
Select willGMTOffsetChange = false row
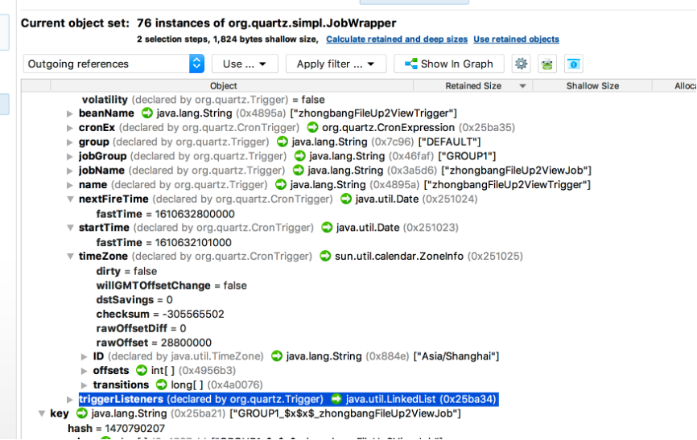tap(171, 286)
